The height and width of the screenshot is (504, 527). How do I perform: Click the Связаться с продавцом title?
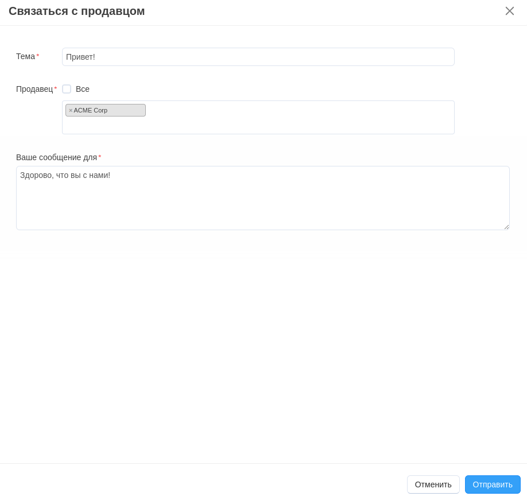tap(76, 11)
